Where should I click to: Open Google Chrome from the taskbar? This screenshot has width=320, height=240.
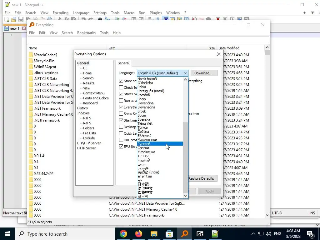(123, 234)
